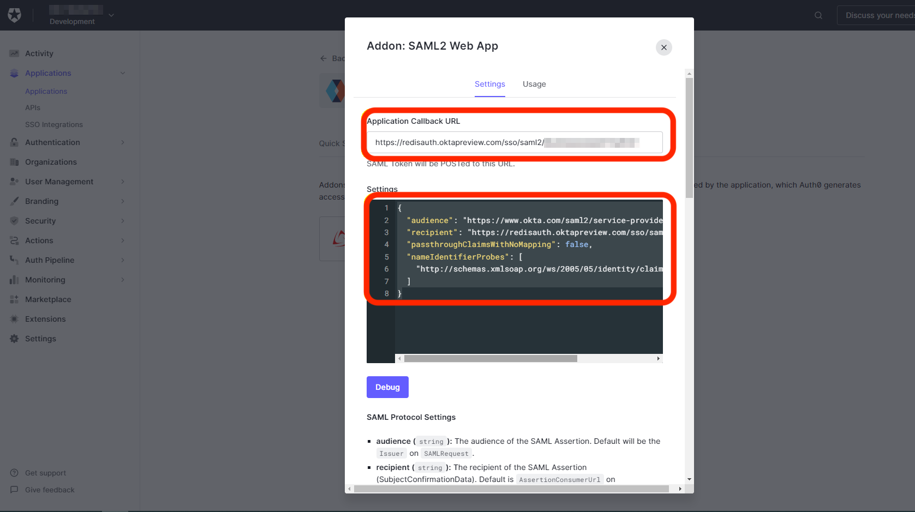Expand the Authentication menu chevron
915x512 pixels.
[x=123, y=142]
